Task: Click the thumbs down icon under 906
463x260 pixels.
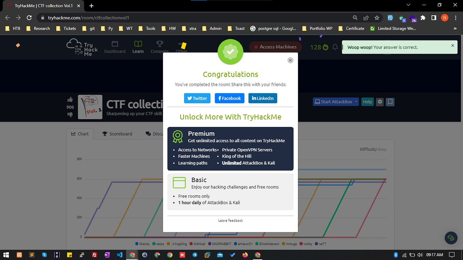Action: (x=70, y=114)
